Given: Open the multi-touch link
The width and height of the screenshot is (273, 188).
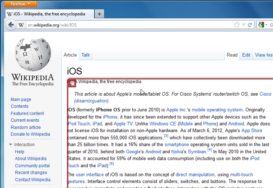Looking at the screenshot, I should [x=242, y=175].
